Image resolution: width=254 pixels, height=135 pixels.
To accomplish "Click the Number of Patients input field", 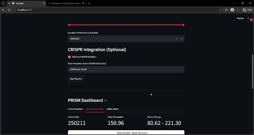I will click(x=121, y=39).
